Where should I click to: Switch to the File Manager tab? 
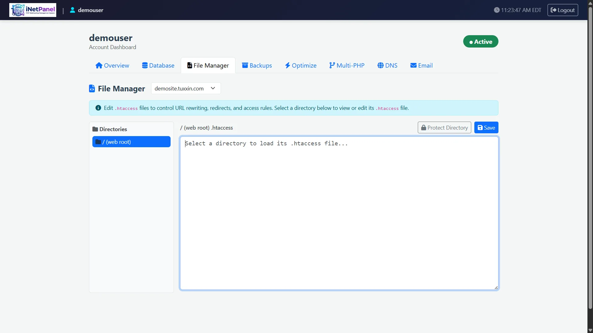pos(208,65)
